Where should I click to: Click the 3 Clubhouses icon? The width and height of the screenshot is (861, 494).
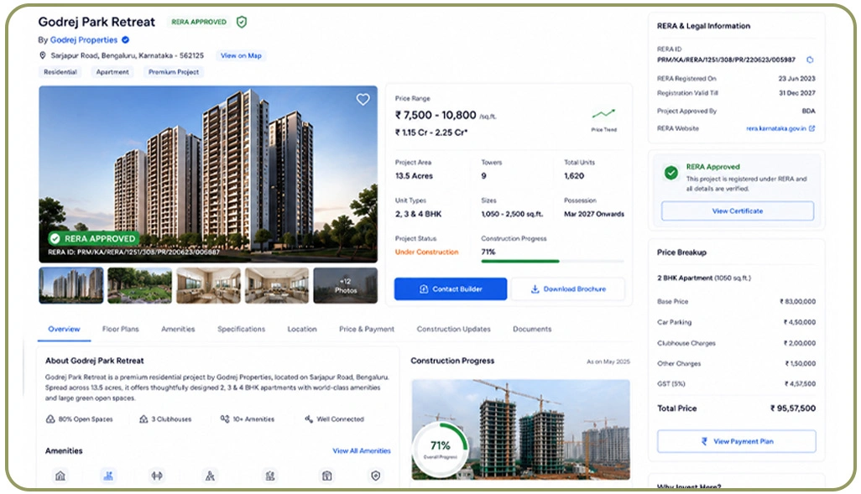pos(143,419)
